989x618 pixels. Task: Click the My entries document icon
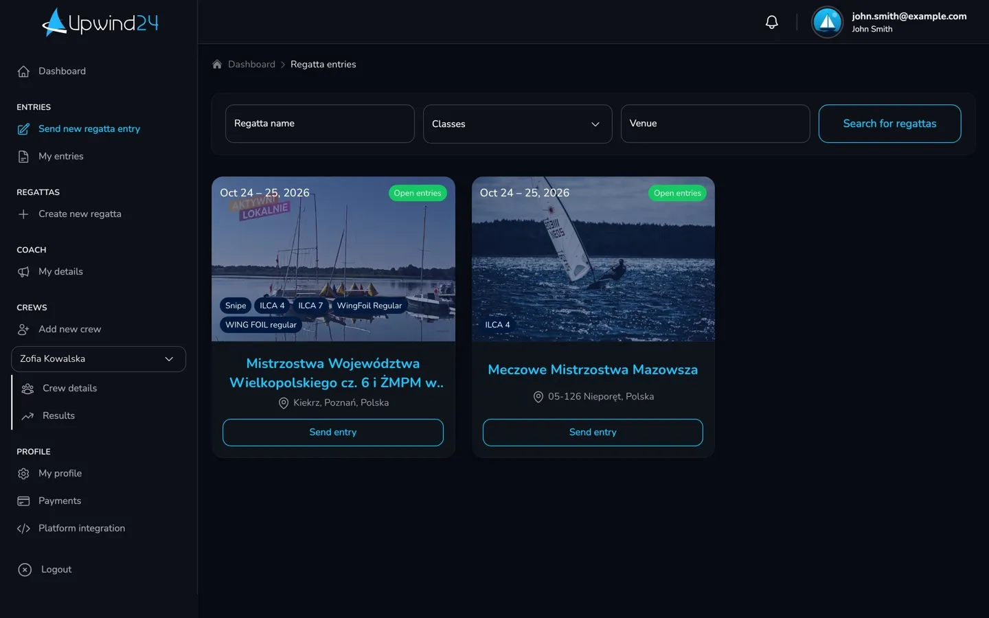(x=23, y=157)
